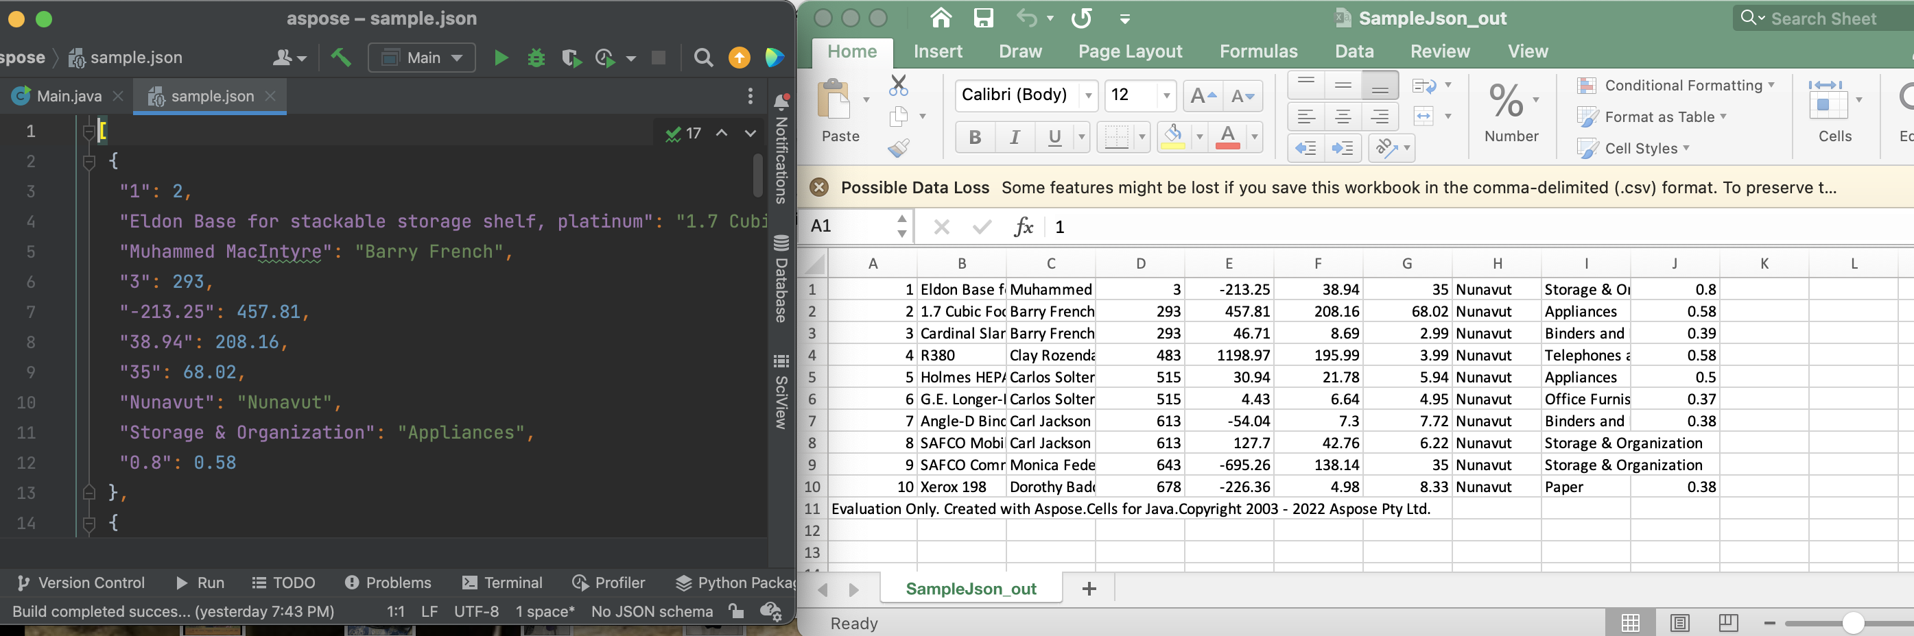Open search with the magnifier icon in IntelliJ toolbar
Screen dimensions: 1914x636
click(x=704, y=57)
